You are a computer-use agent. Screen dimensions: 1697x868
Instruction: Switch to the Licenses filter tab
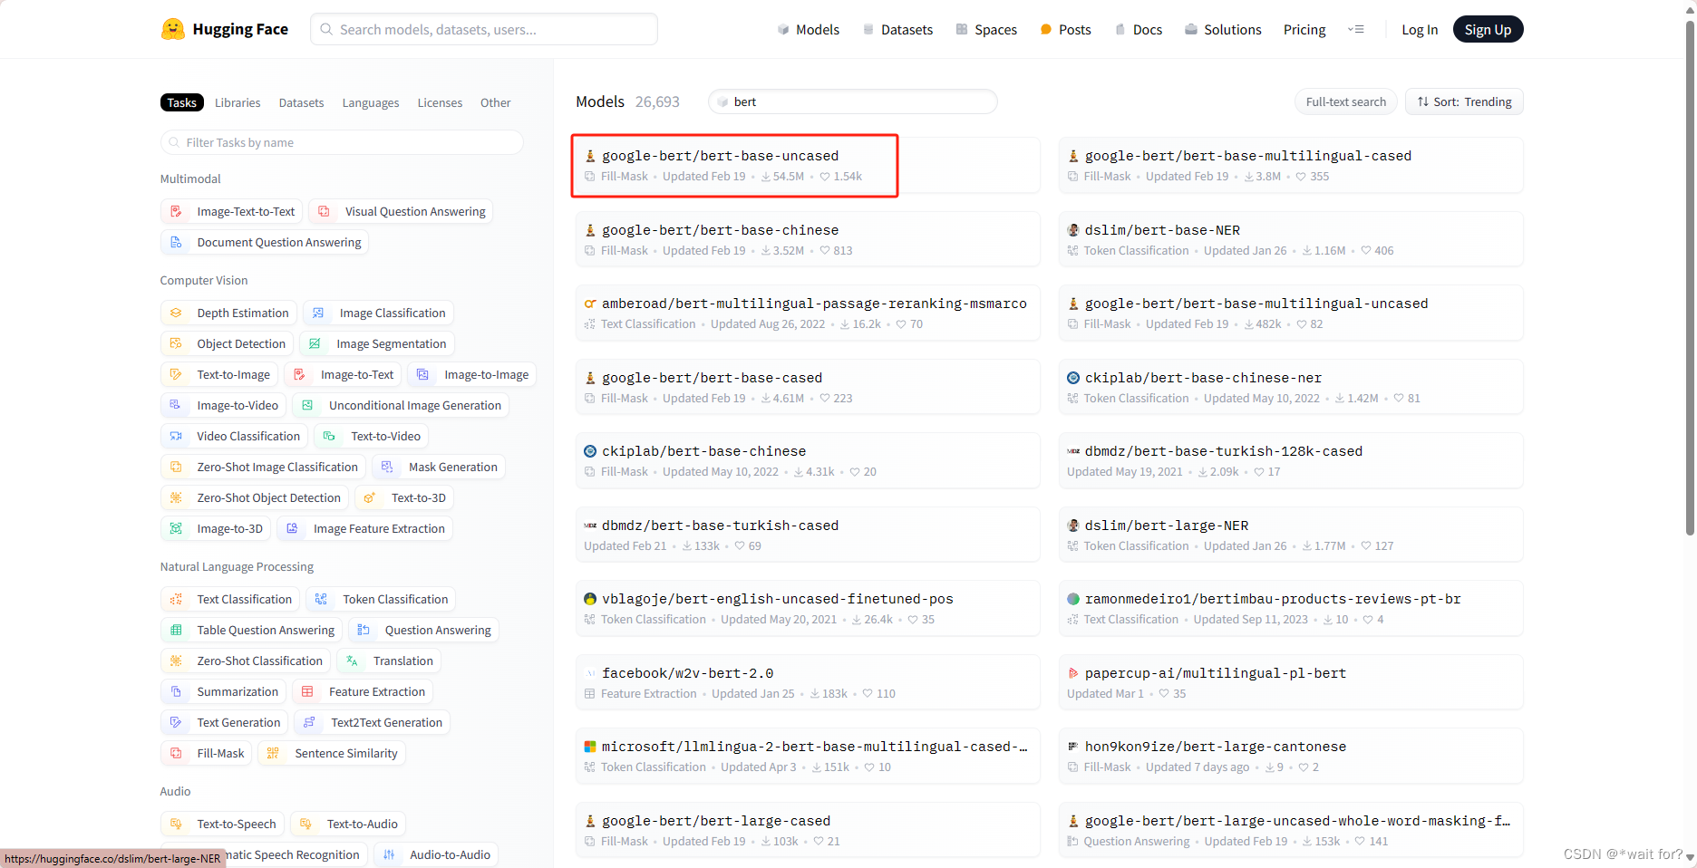(440, 102)
